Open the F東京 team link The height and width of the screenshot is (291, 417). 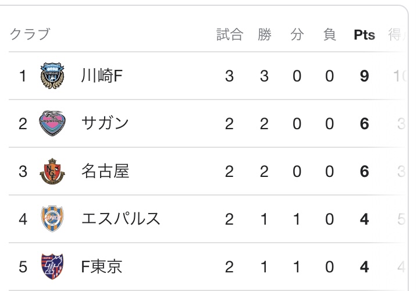pos(102,267)
